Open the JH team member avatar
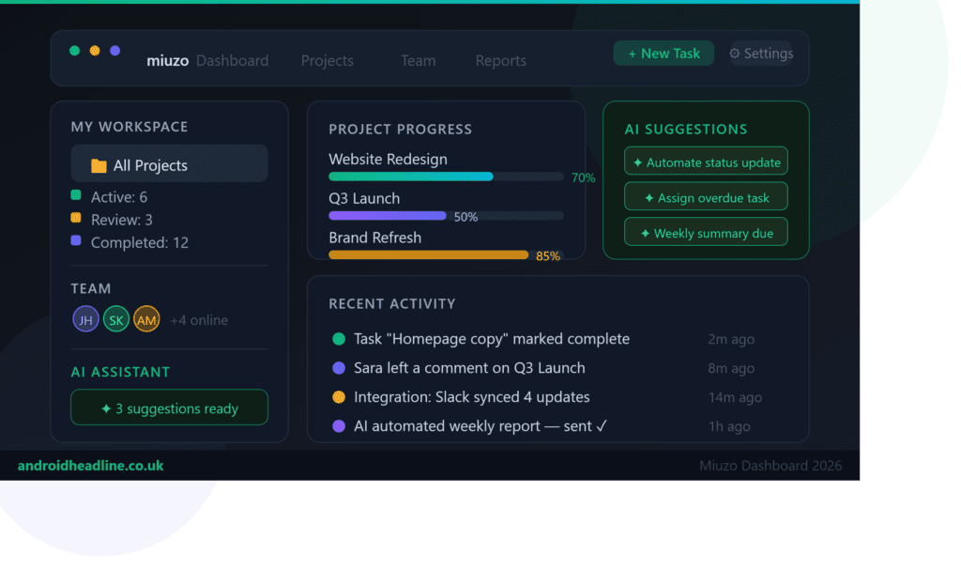961x569 pixels. coord(85,319)
